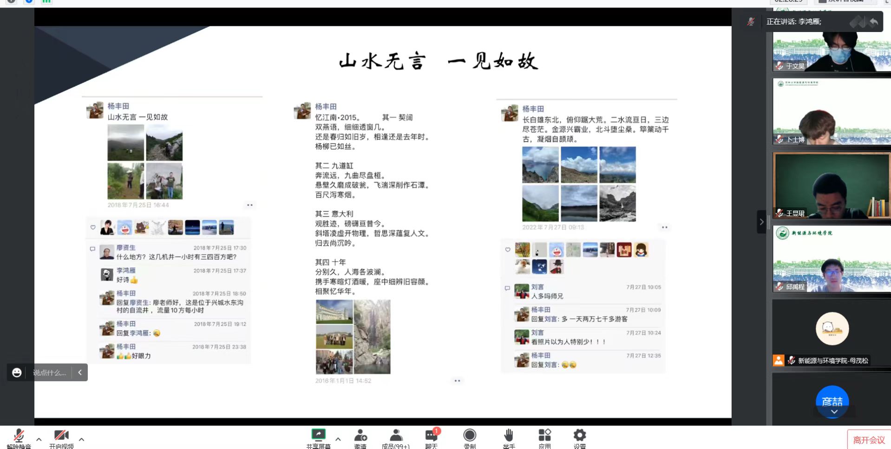Image resolution: width=891 pixels, height=449 pixels.
Task: Click the green Share Screen icon
Action: [318, 435]
